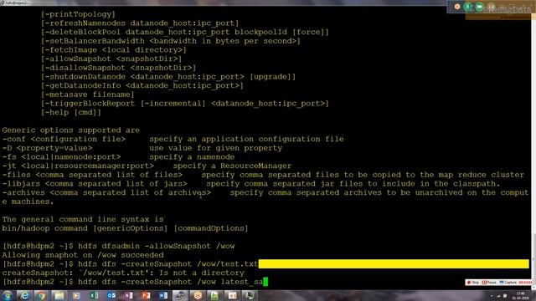Click the "[-printTopology]" line
Viewport: 536px width, 301px height.
pos(78,14)
